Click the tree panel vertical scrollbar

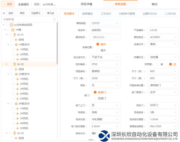coord(57,45)
